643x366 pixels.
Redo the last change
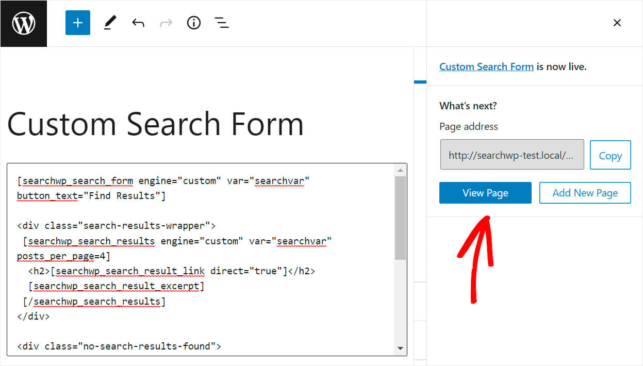click(166, 23)
